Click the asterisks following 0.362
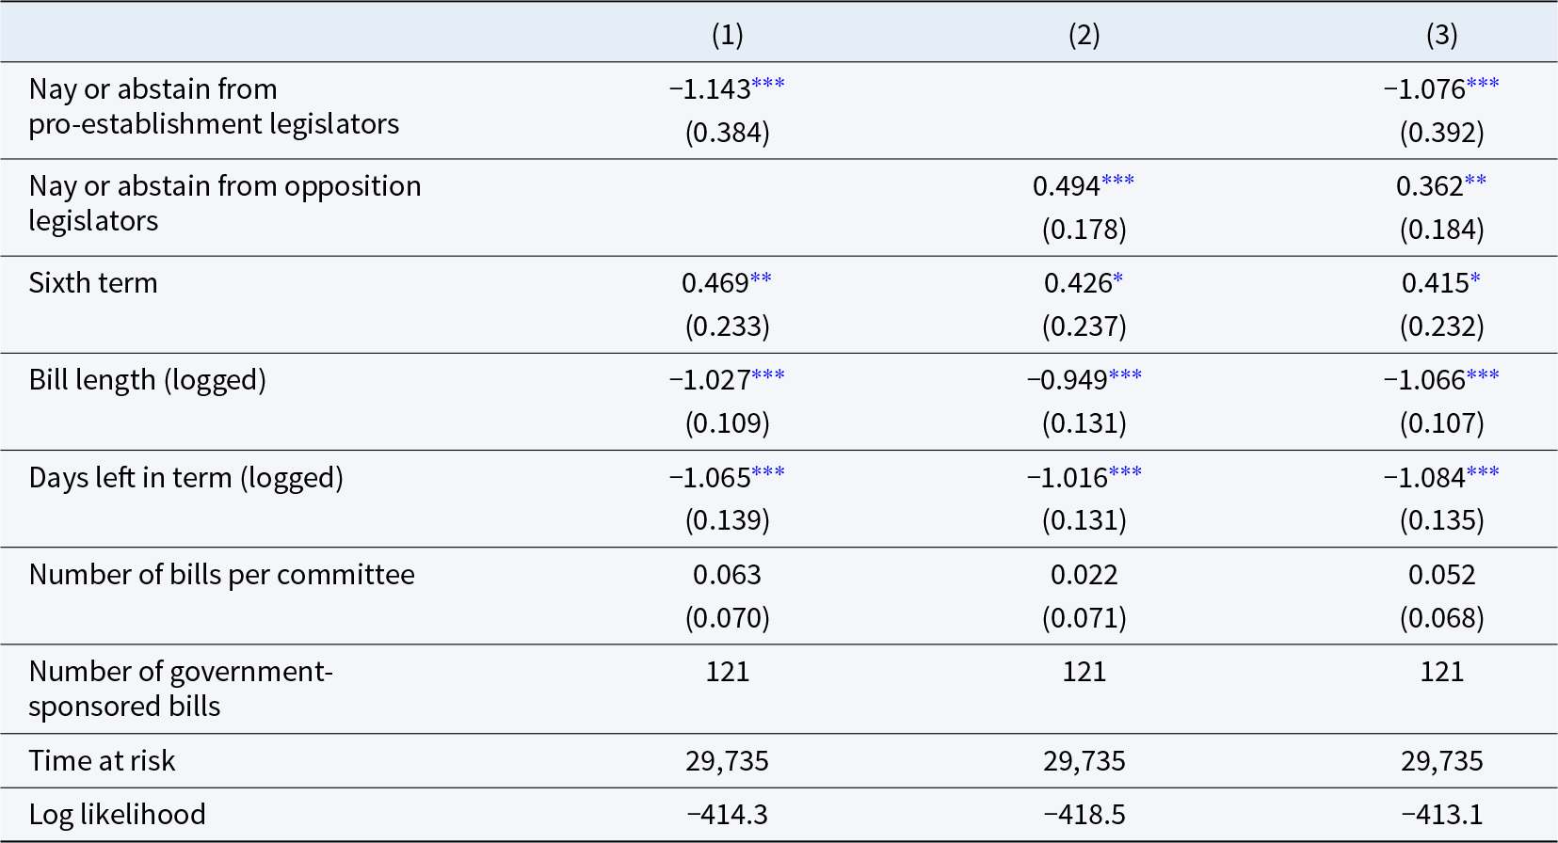Viewport: 1558px width, 843px height. [1475, 181]
